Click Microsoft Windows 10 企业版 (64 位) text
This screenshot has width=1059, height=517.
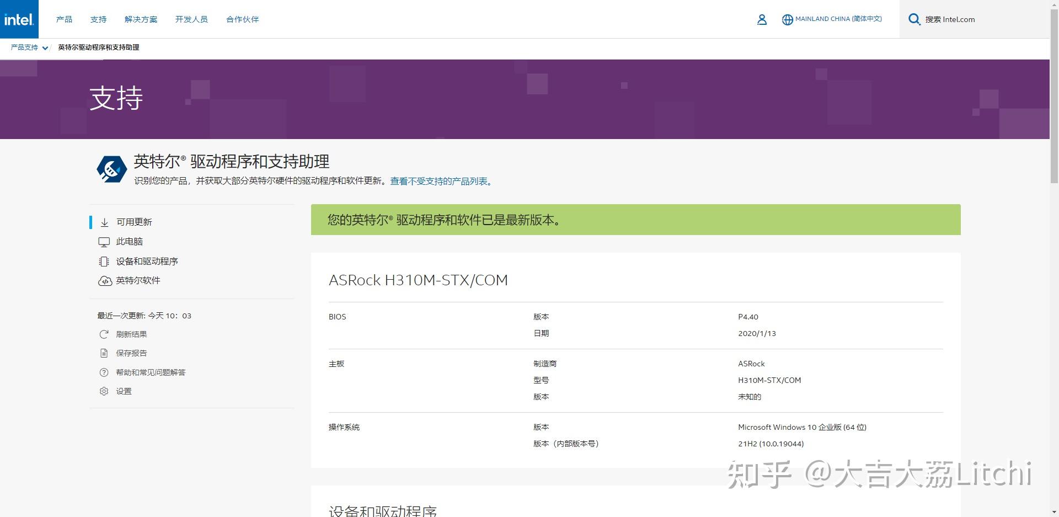click(x=802, y=427)
